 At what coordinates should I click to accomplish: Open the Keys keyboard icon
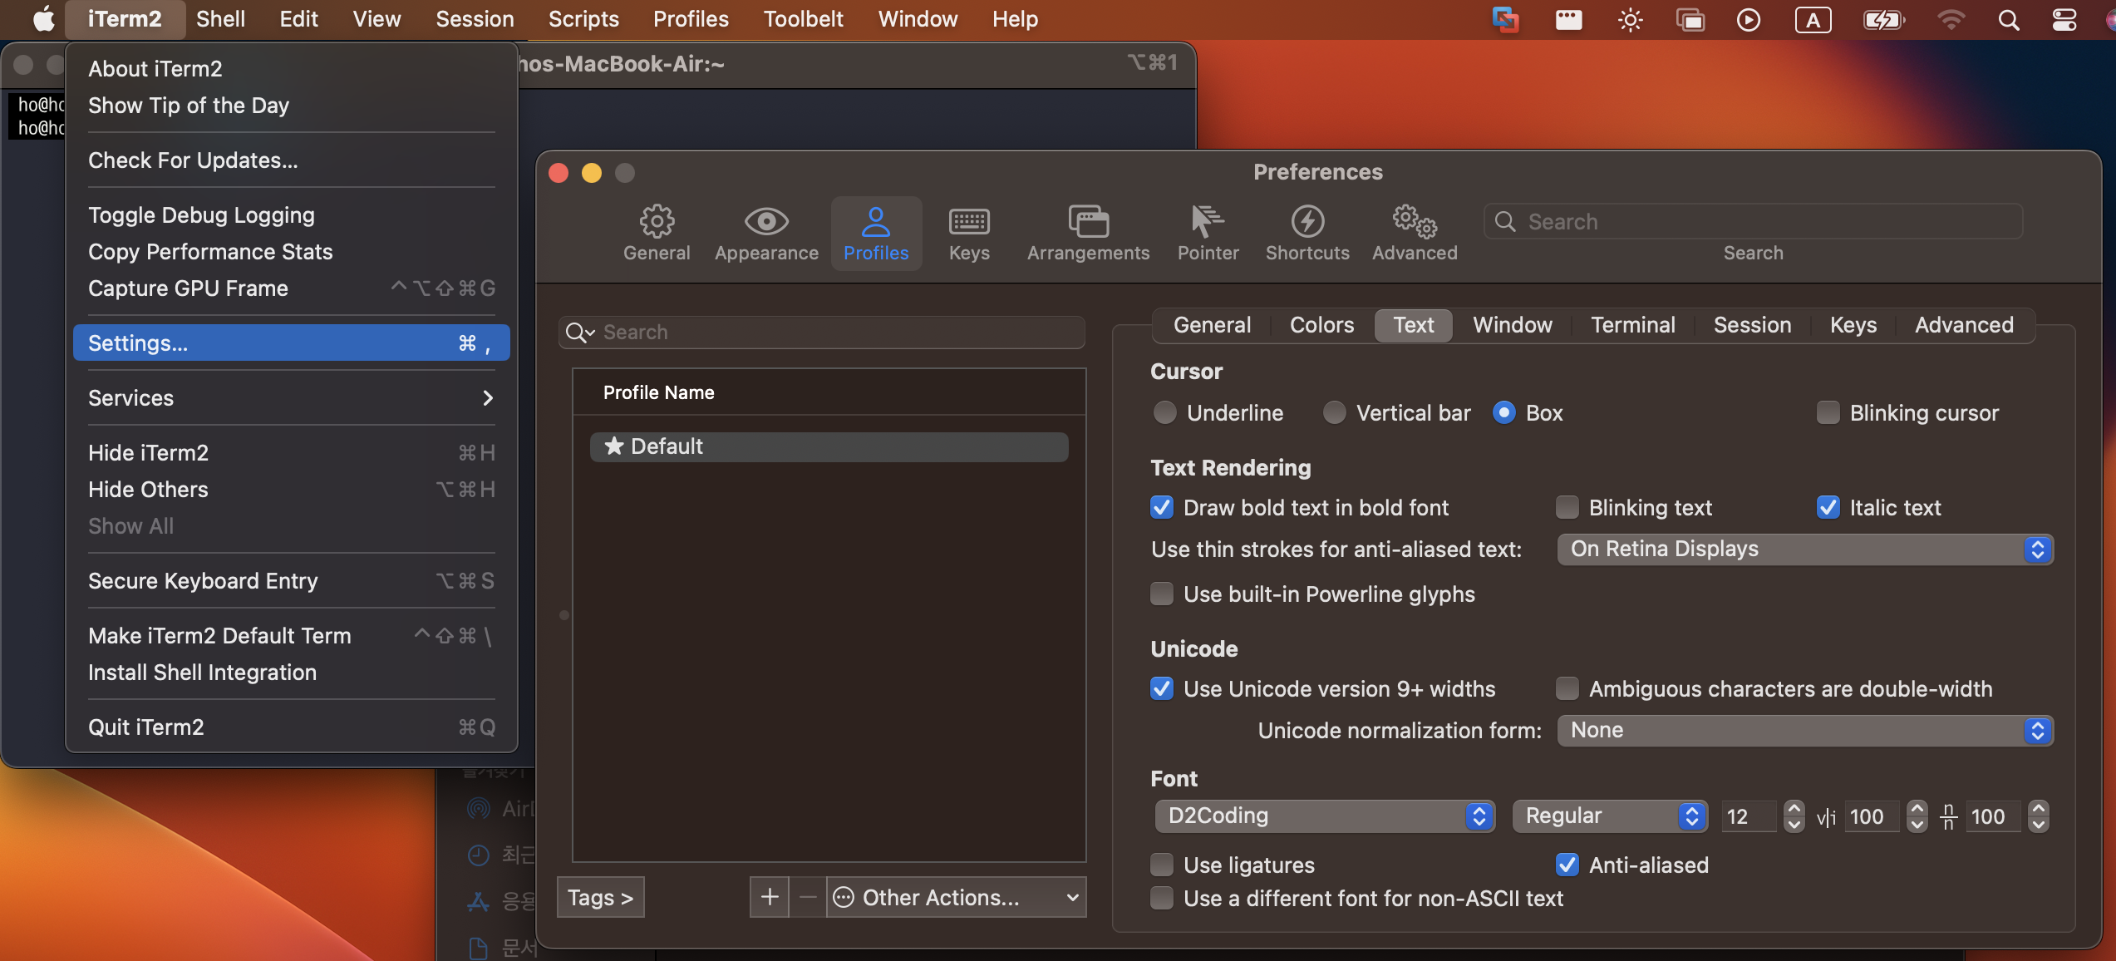(969, 221)
